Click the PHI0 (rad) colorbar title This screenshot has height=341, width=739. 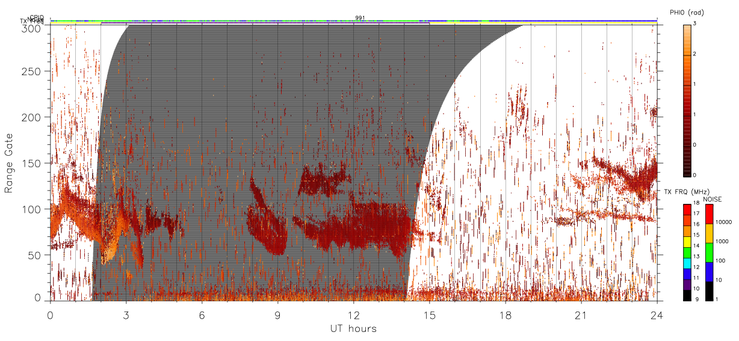click(x=686, y=12)
